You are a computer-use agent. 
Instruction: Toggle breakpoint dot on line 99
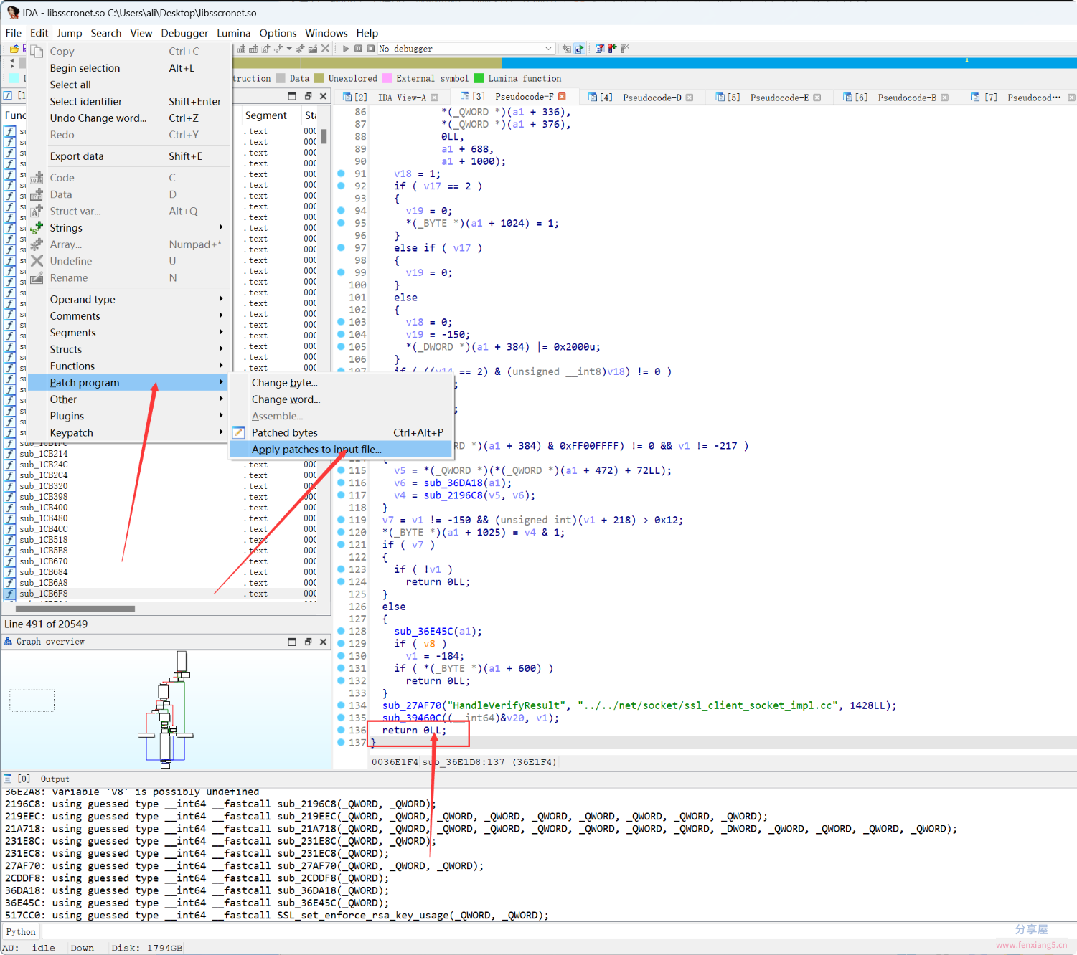pos(341,272)
